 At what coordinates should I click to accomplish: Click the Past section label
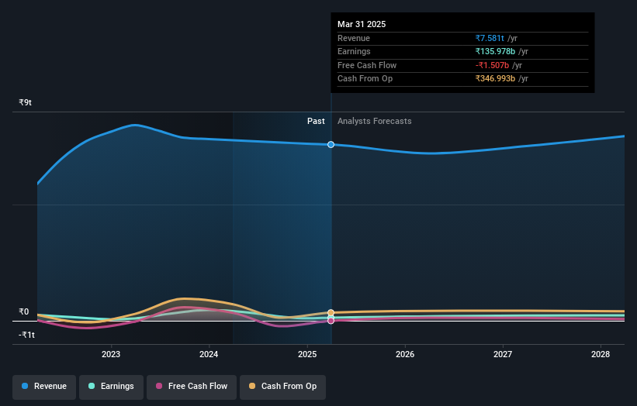316,122
